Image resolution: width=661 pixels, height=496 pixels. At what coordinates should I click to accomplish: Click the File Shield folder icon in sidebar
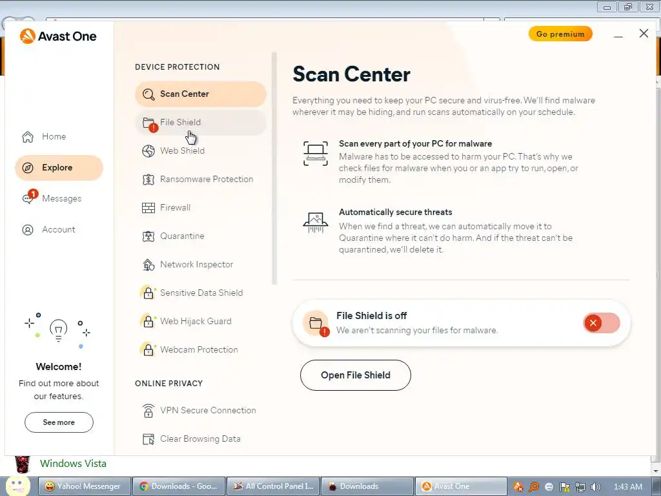(x=149, y=123)
